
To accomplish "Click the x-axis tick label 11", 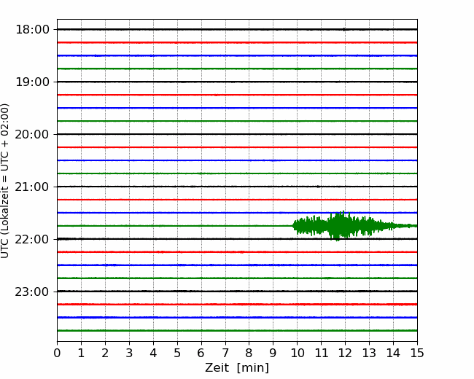I will [x=322, y=353].
